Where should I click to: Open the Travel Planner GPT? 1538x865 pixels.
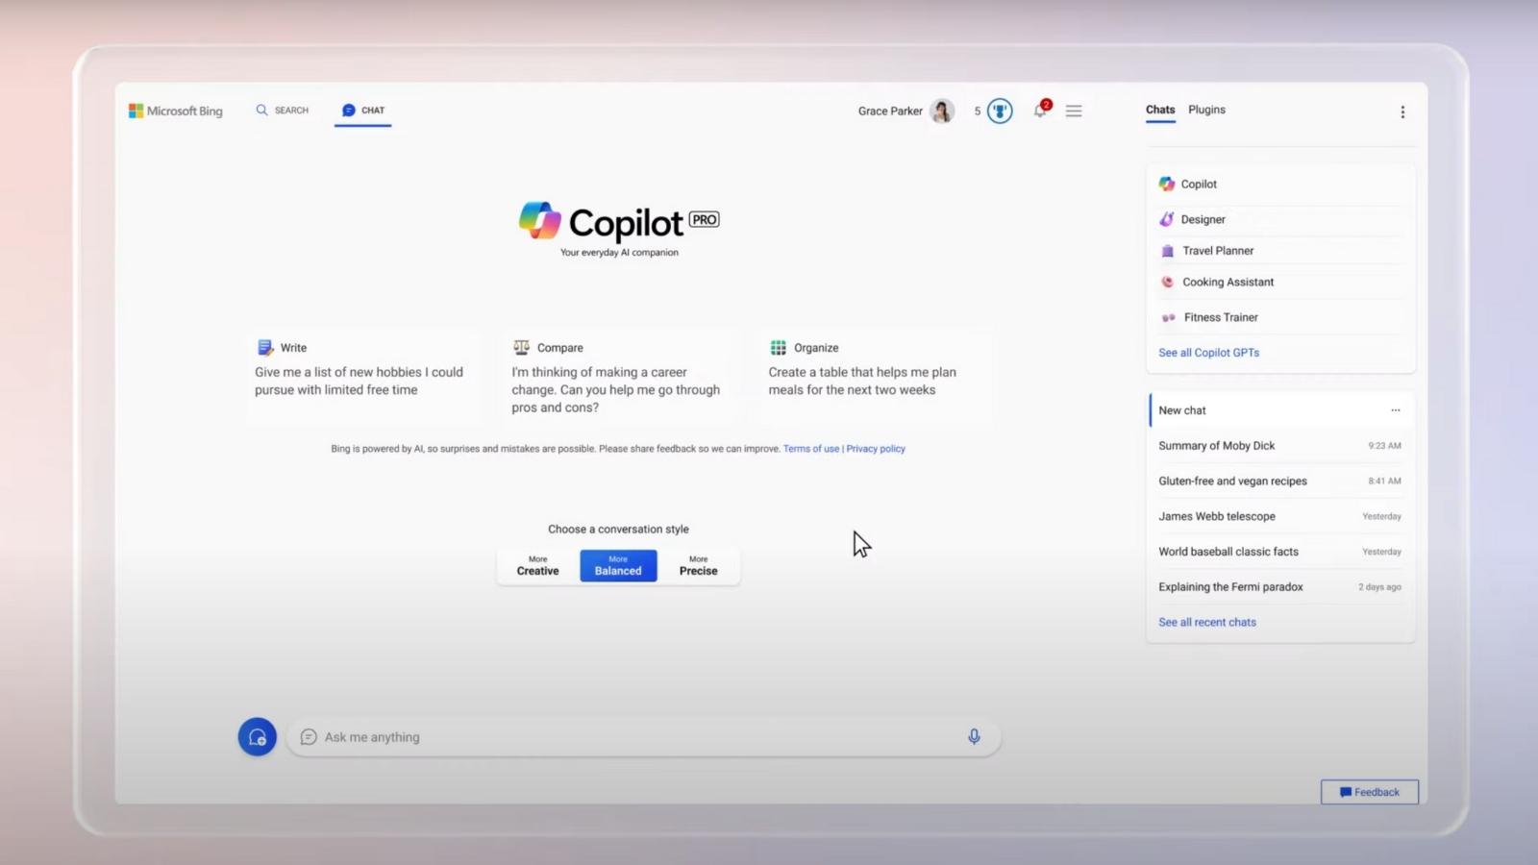1217,250
